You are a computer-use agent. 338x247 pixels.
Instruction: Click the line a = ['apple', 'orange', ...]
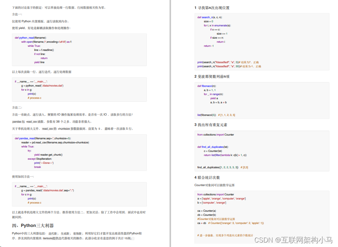click(221, 199)
